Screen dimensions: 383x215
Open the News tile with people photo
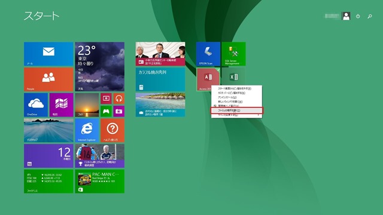(x=160, y=54)
